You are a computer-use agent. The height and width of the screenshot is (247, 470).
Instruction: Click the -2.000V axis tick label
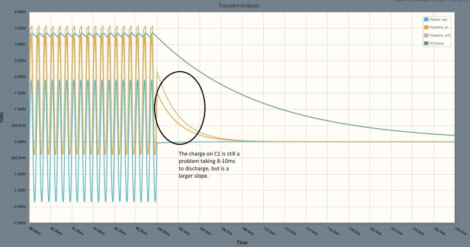20,207
